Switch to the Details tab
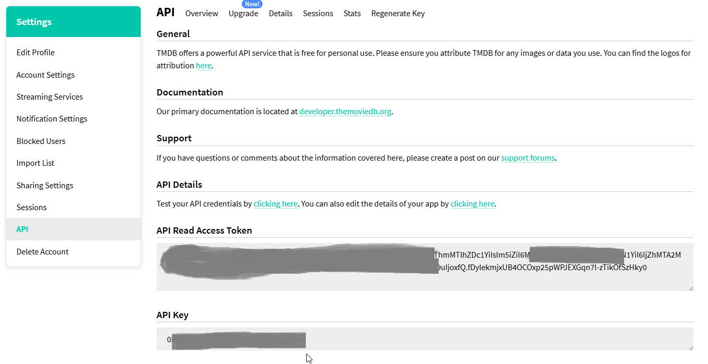The width and height of the screenshot is (708, 364). coord(281,14)
